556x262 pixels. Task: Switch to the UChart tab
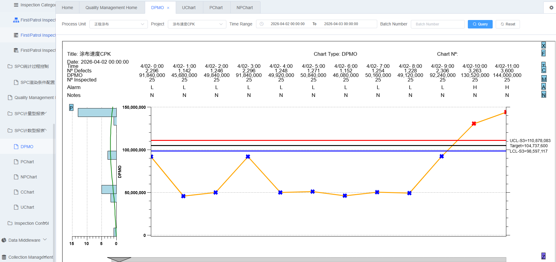(x=189, y=8)
